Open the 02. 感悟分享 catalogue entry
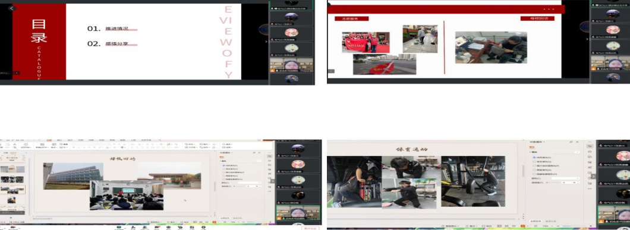This screenshot has width=630, height=230. pyautogui.click(x=112, y=44)
